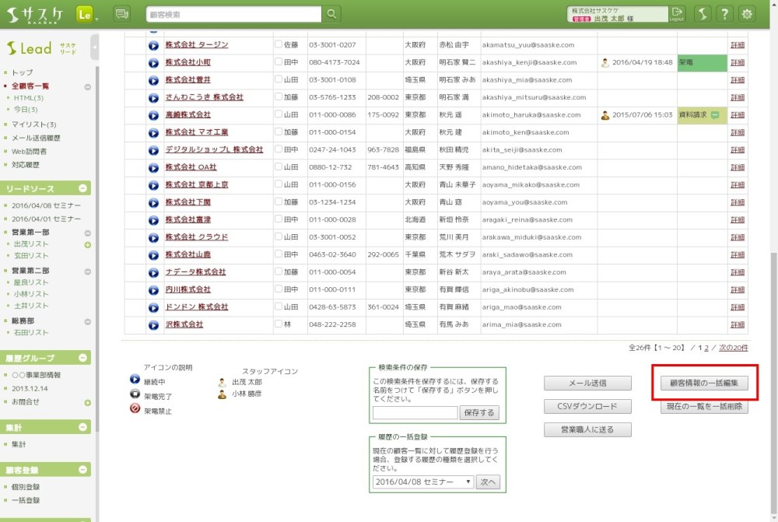Click the chat message icon in header
778x522 pixels.
click(121, 14)
